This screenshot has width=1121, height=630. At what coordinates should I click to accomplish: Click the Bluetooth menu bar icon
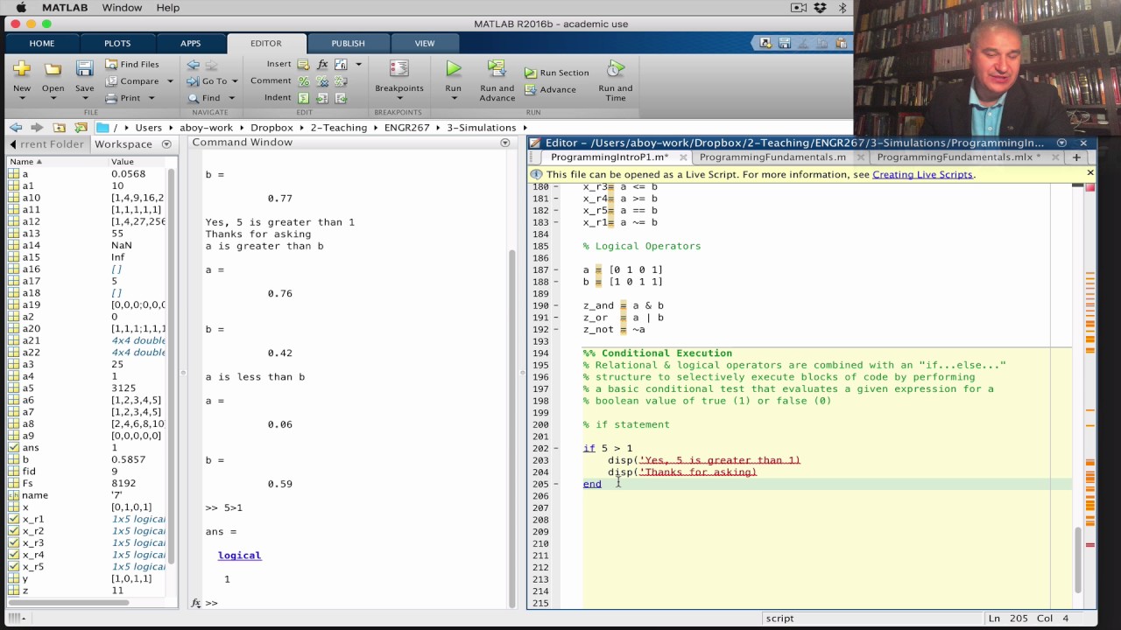843,8
